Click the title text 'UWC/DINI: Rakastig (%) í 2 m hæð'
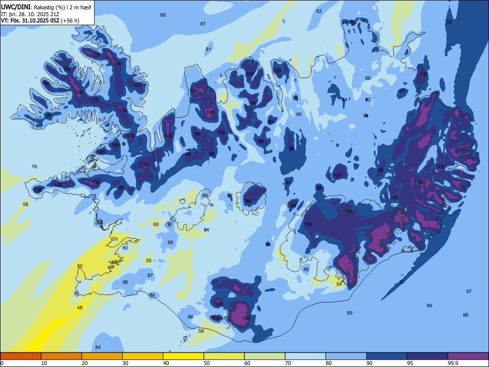The width and height of the screenshot is (489, 367). point(46,7)
